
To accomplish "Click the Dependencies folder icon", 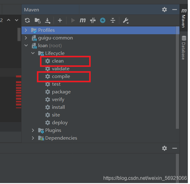I will 41,138.
